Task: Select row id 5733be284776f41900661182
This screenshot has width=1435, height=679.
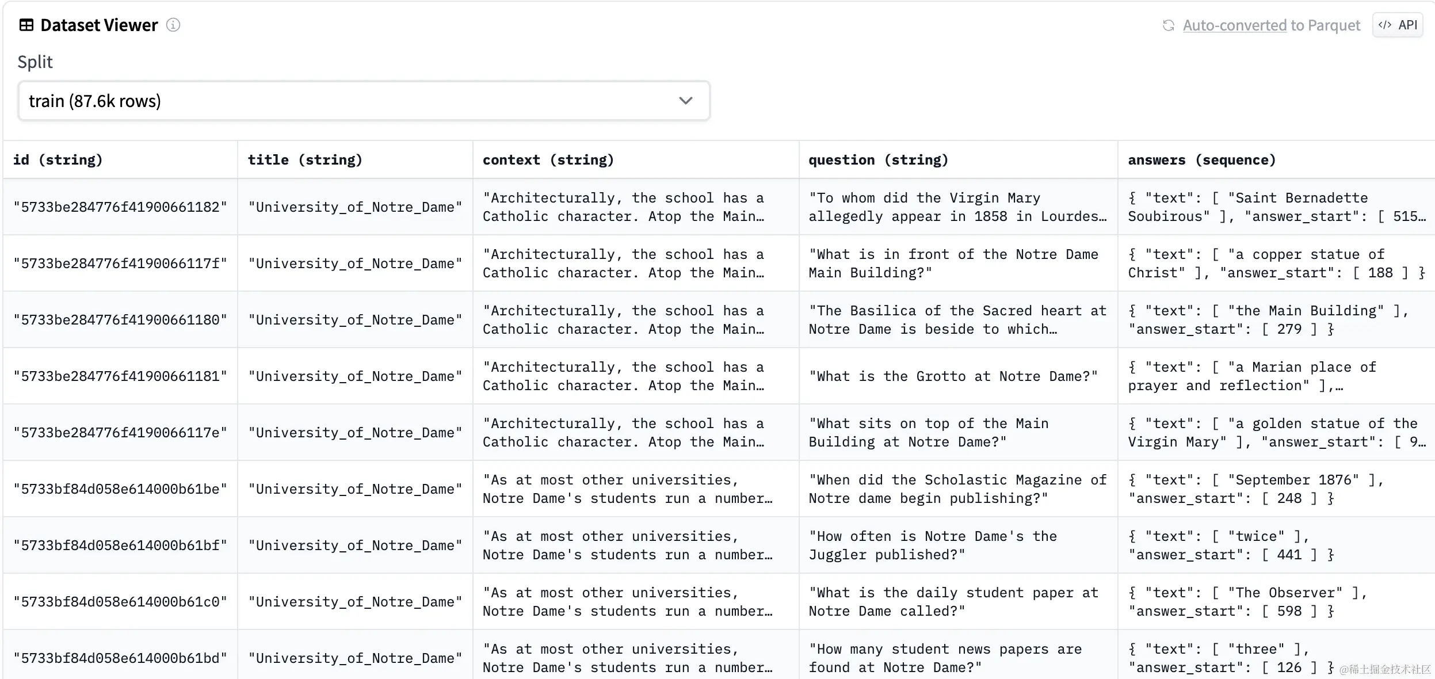Action: click(x=120, y=207)
